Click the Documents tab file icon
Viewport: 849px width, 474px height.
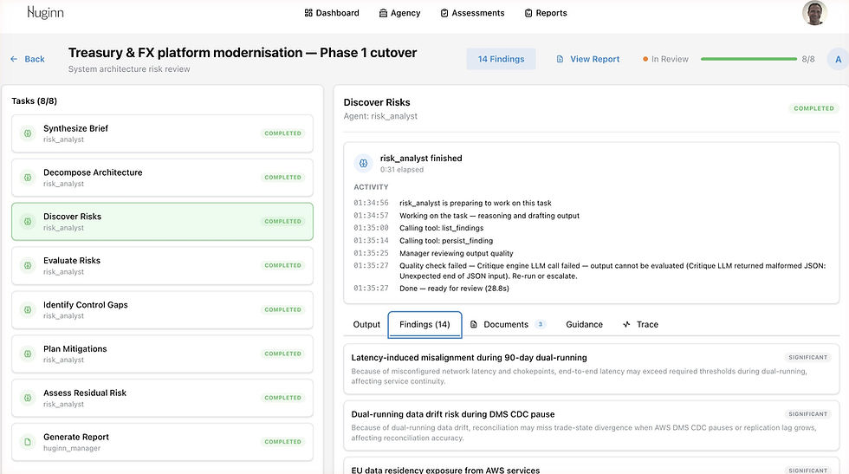coord(474,324)
